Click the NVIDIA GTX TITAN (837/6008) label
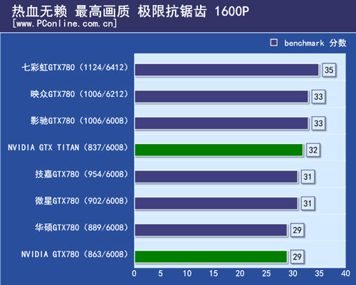This screenshot has width=356, height=285. click(68, 147)
